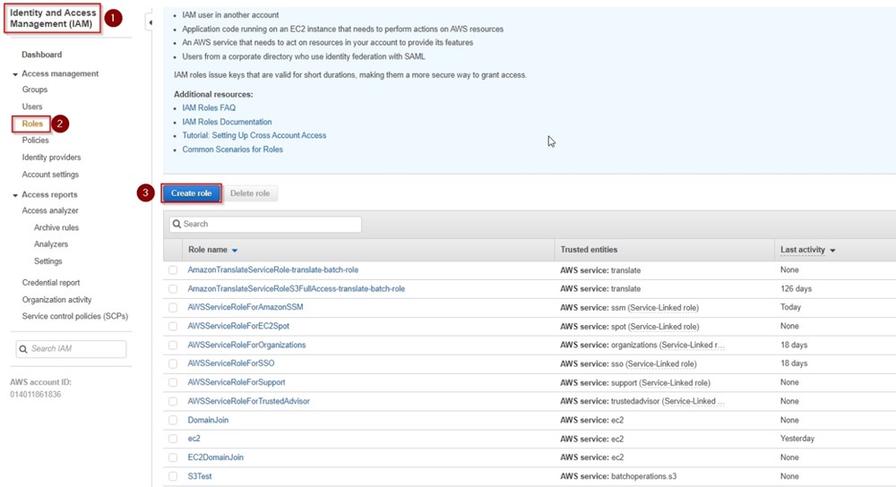Open Users in the sidebar
This screenshot has width=896, height=487.
click(x=32, y=107)
